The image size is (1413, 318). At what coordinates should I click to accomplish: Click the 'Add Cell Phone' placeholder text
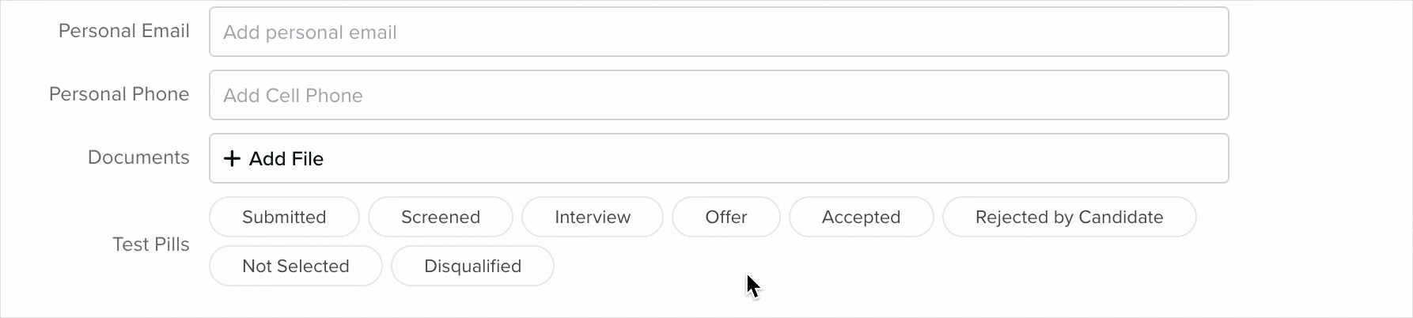click(293, 96)
